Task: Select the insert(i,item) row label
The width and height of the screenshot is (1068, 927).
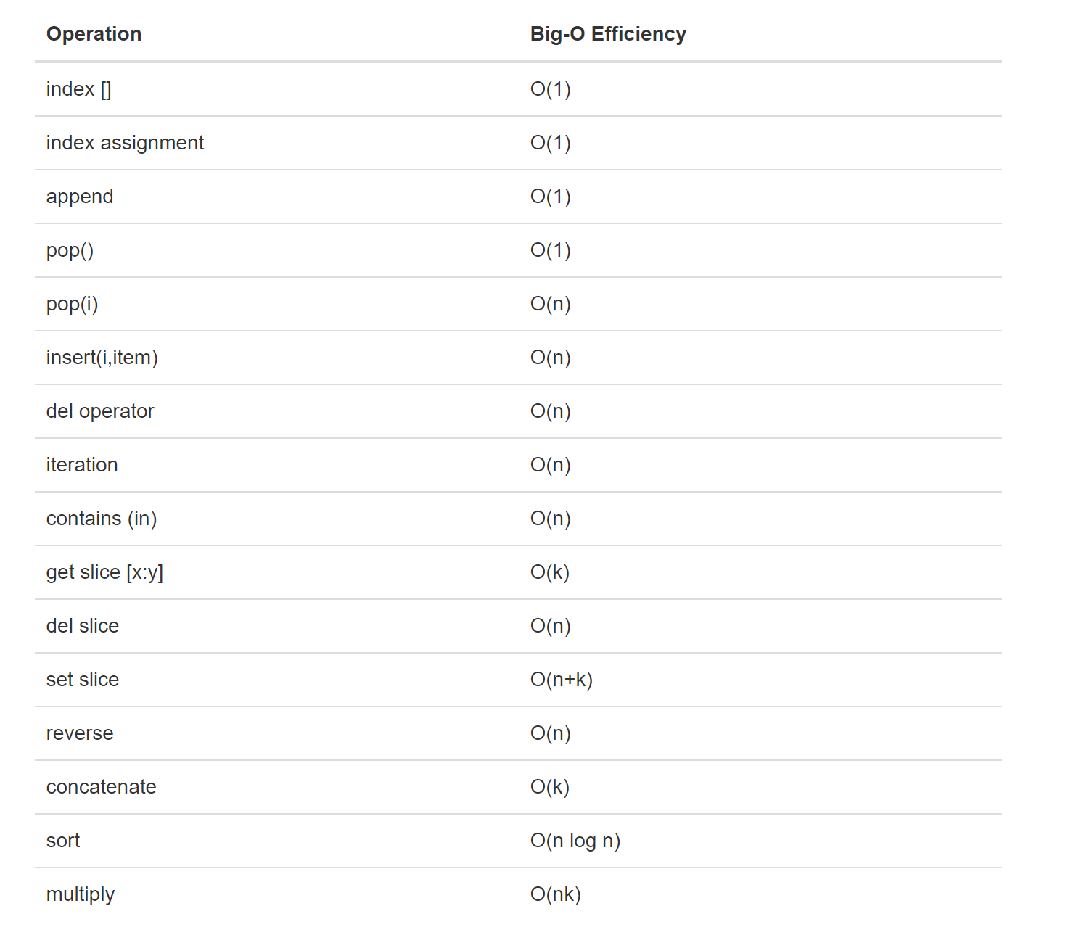Action: tap(102, 358)
